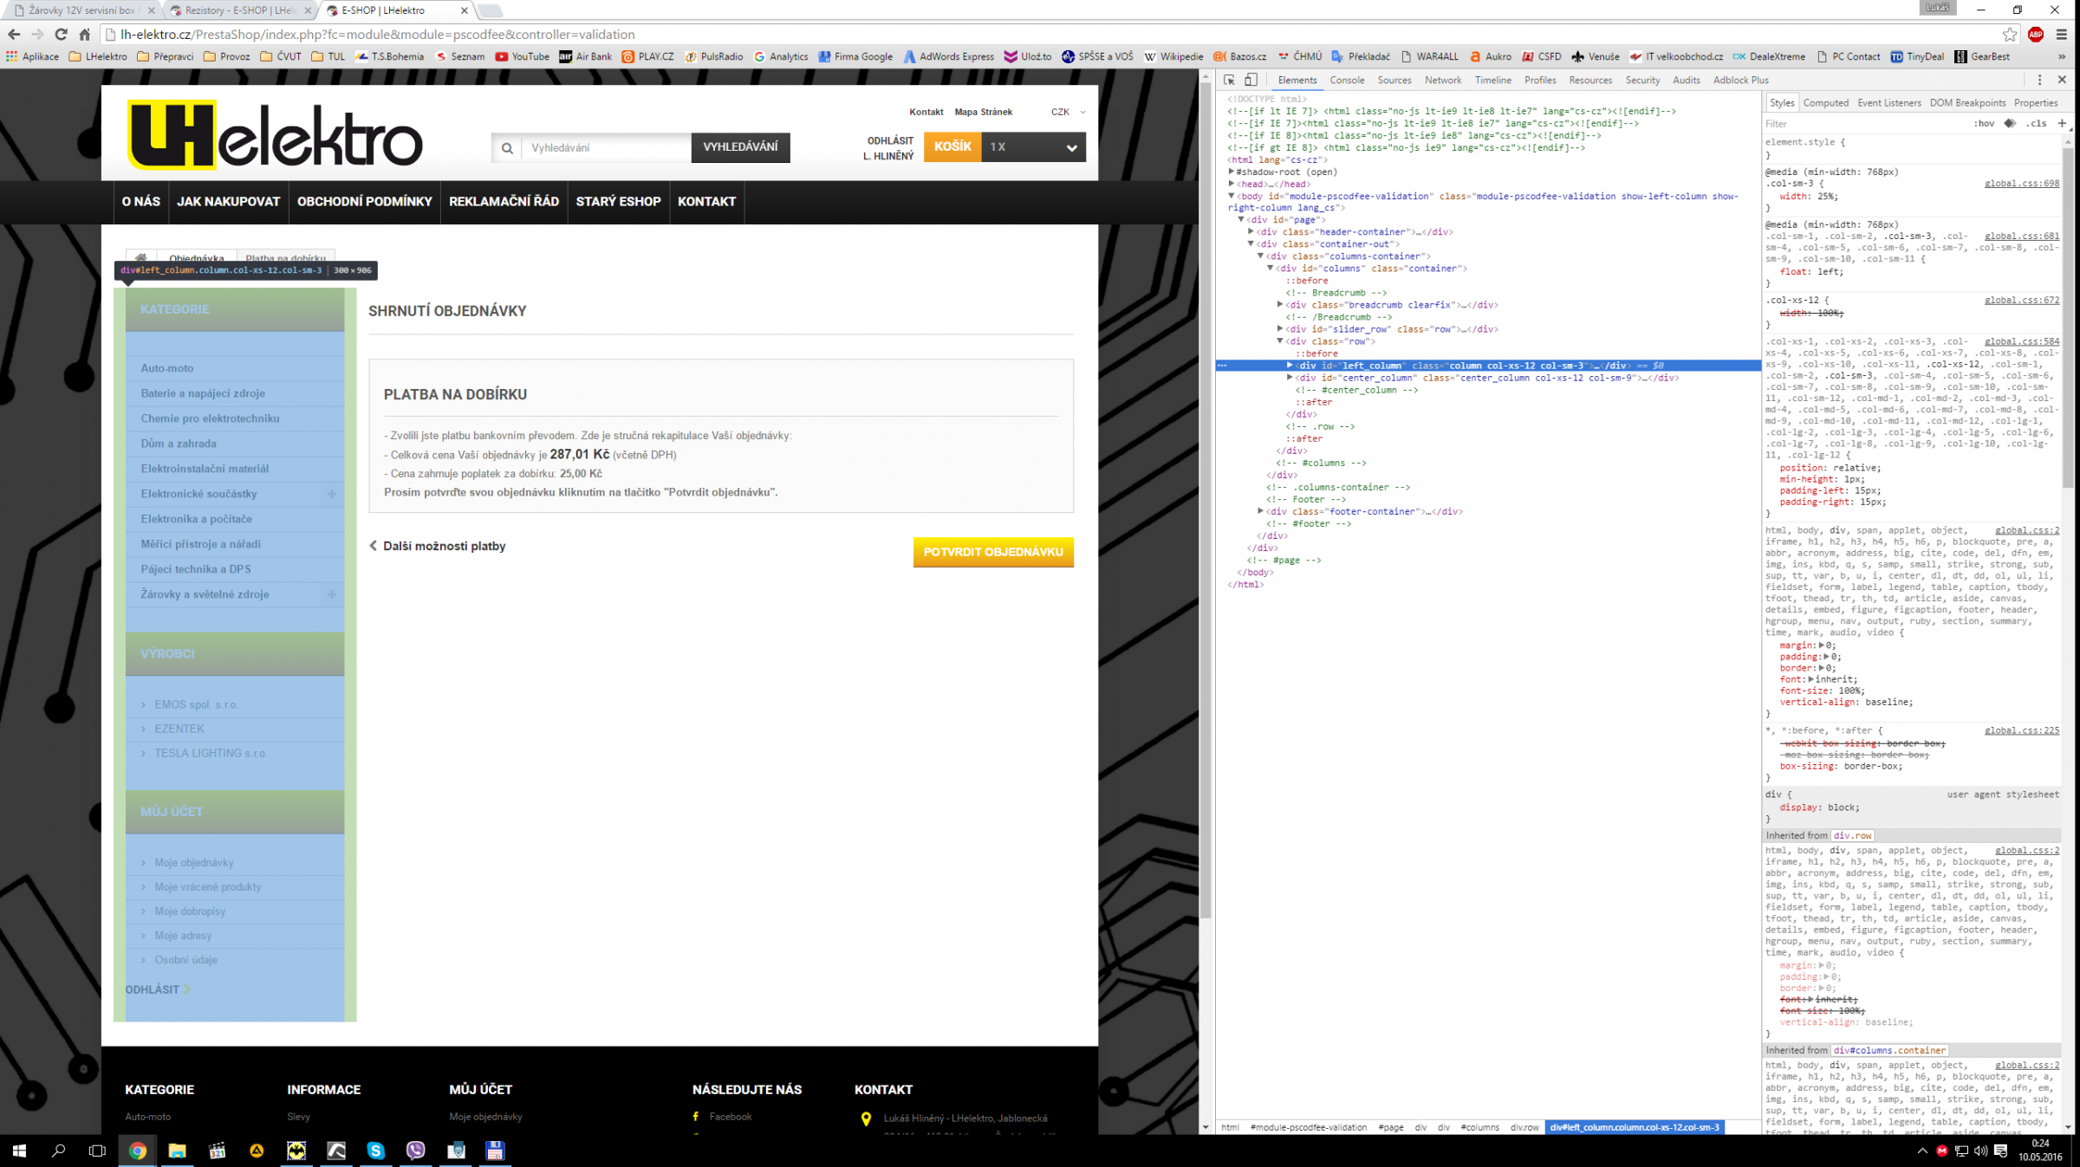Screen dimensions: 2080x1167
Task: Click the add new style rule plus icon
Action: click(2062, 123)
